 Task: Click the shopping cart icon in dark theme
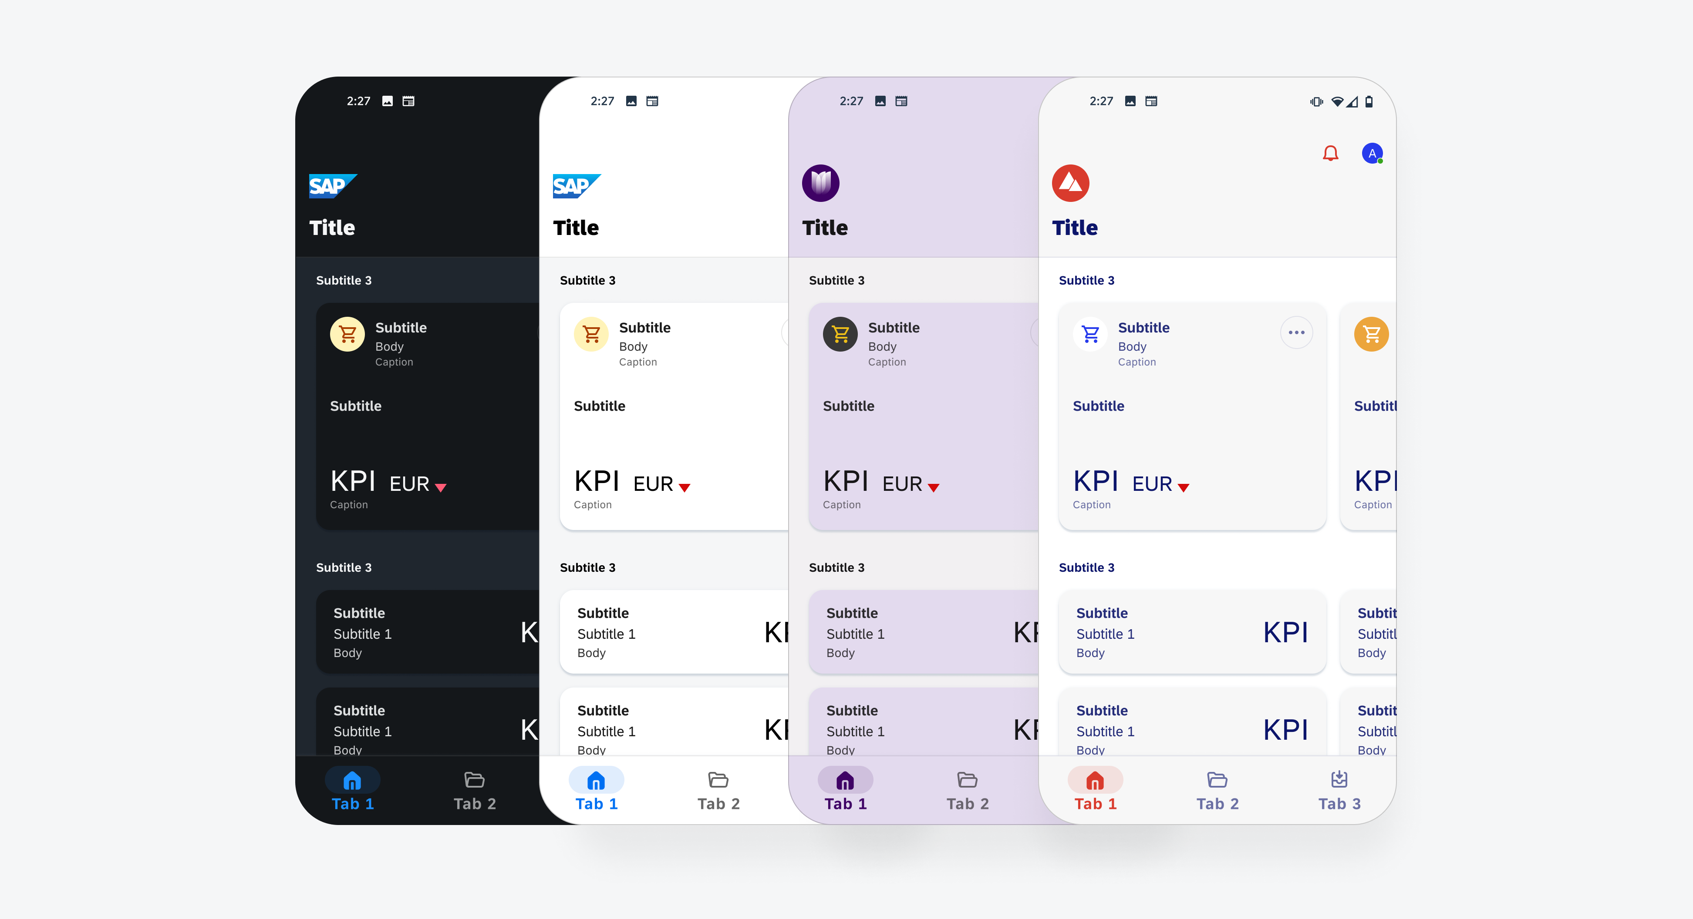347,335
